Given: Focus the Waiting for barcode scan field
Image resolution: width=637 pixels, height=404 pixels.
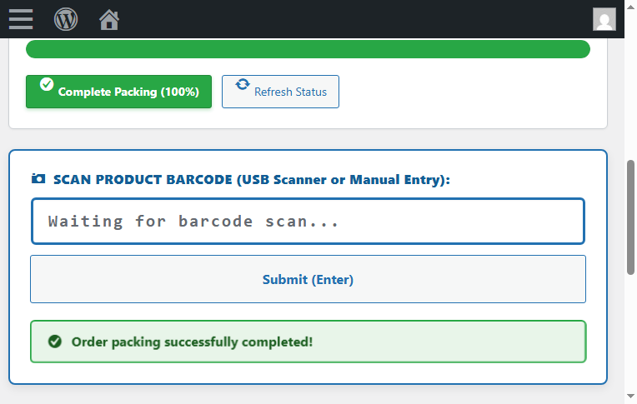Looking at the screenshot, I should coord(308,222).
